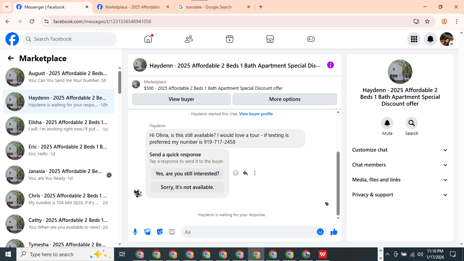Go to Home feed icon
The image size is (464, 261).
[x=148, y=39]
